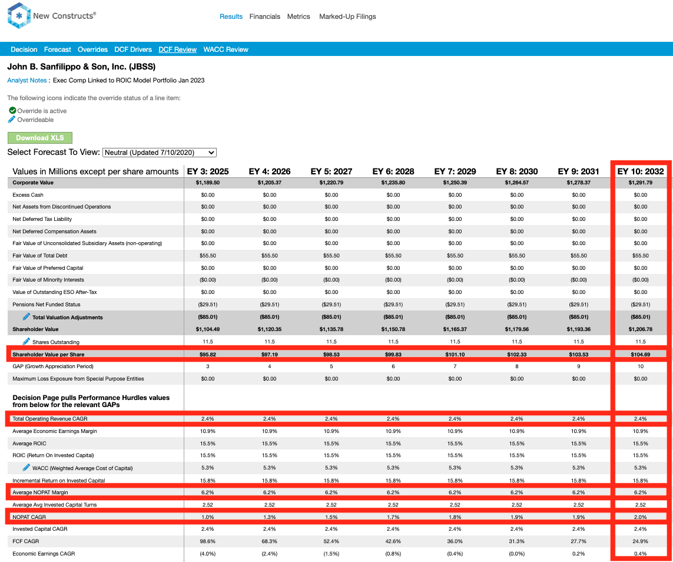Click the EY 3: 2025 column header

pyautogui.click(x=208, y=171)
